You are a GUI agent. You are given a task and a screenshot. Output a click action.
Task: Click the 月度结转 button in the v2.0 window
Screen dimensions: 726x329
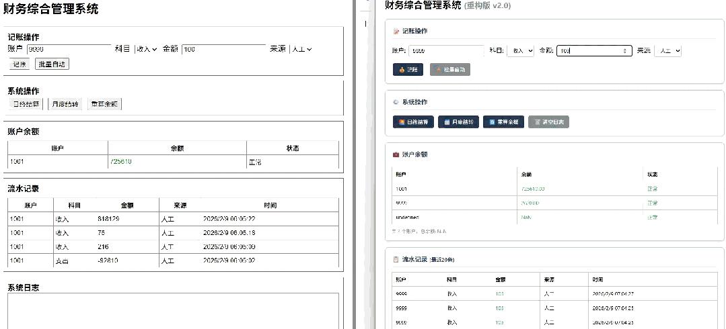458,122
